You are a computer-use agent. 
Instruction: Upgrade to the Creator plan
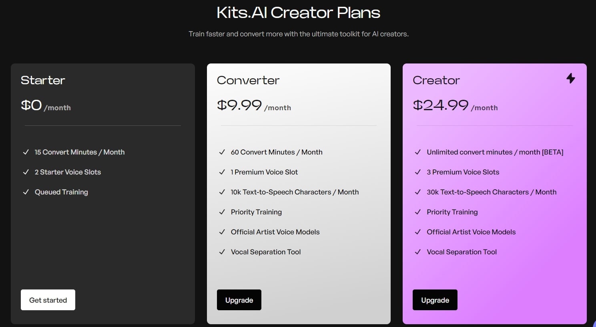click(435, 300)
